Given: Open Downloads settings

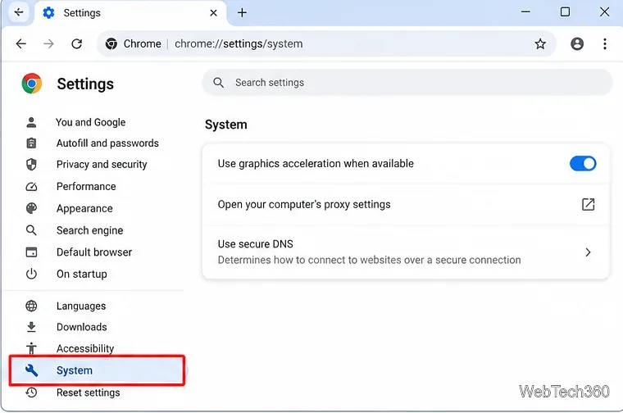Looking at the screenshot, I should 82,327.
